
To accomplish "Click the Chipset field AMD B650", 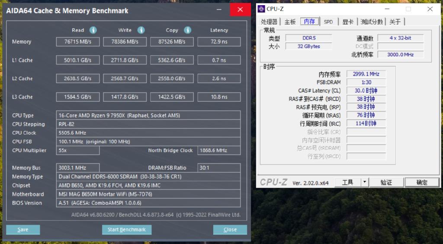I will [x=148, y=185].
